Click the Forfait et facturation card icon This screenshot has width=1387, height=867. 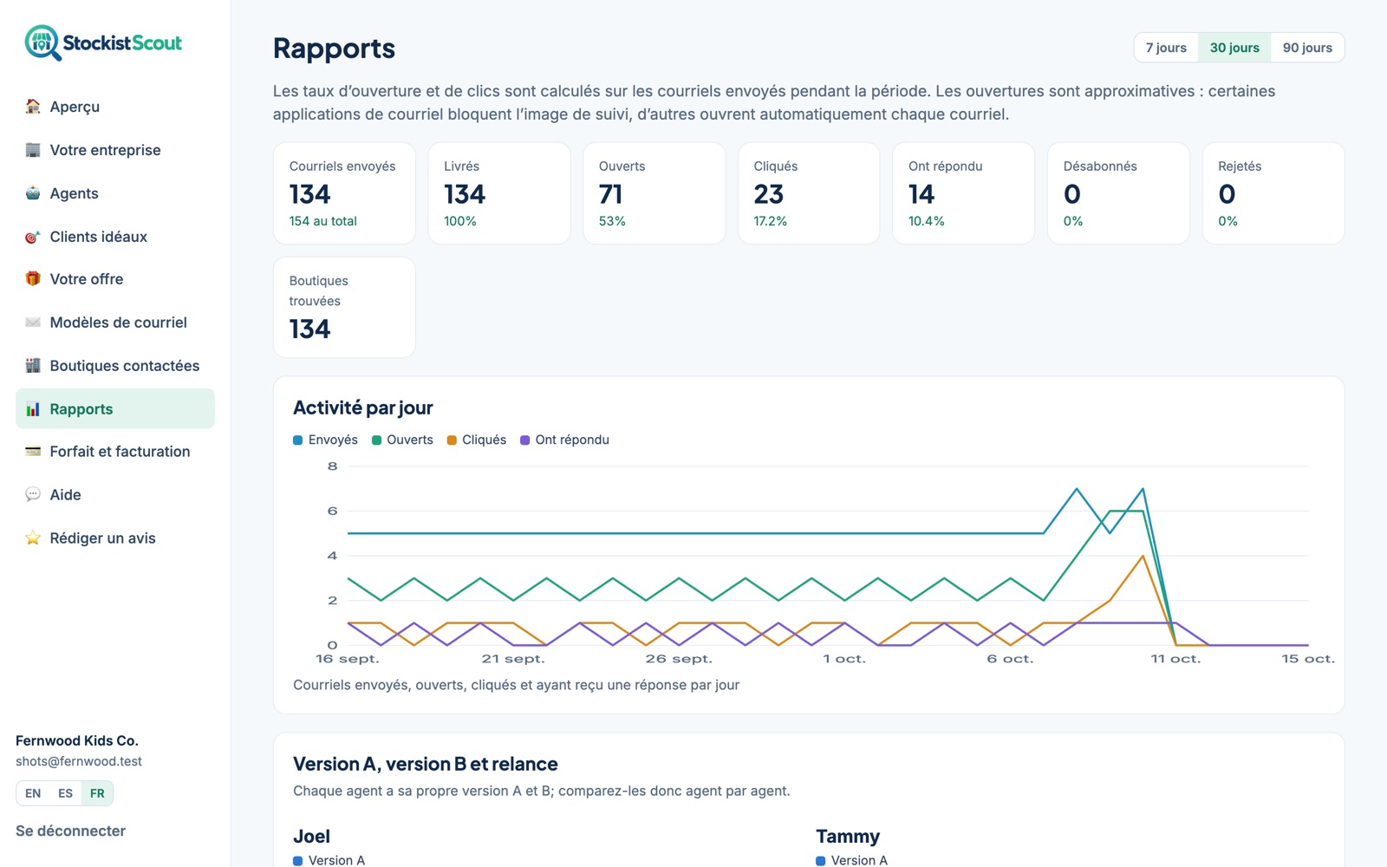[33, 452]
